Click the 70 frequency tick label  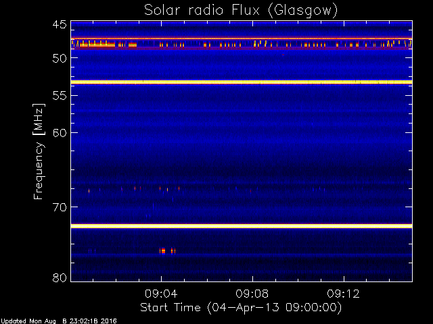(x=60, y=207)
